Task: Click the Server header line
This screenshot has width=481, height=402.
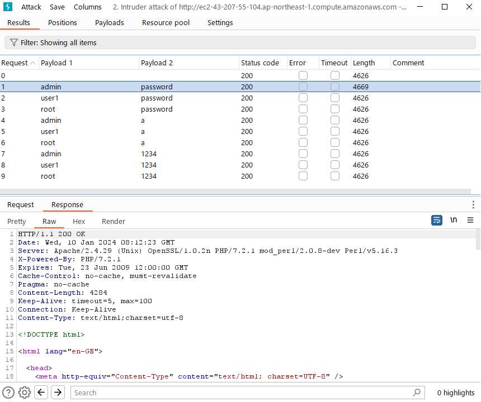Action: (x=208, y=251)
